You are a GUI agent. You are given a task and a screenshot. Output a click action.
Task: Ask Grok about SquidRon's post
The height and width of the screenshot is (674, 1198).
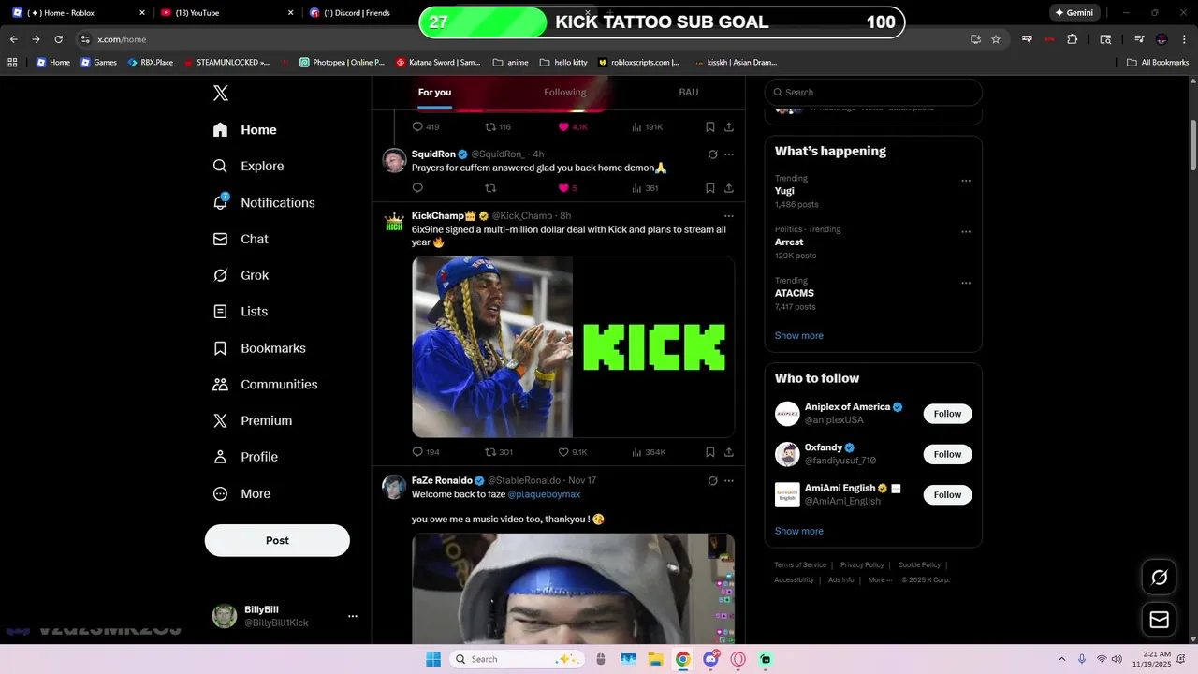pos(712,154)
